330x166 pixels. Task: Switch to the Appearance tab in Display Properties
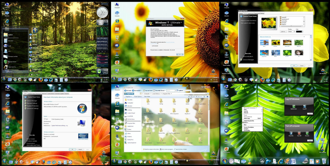tap(257, 13)
